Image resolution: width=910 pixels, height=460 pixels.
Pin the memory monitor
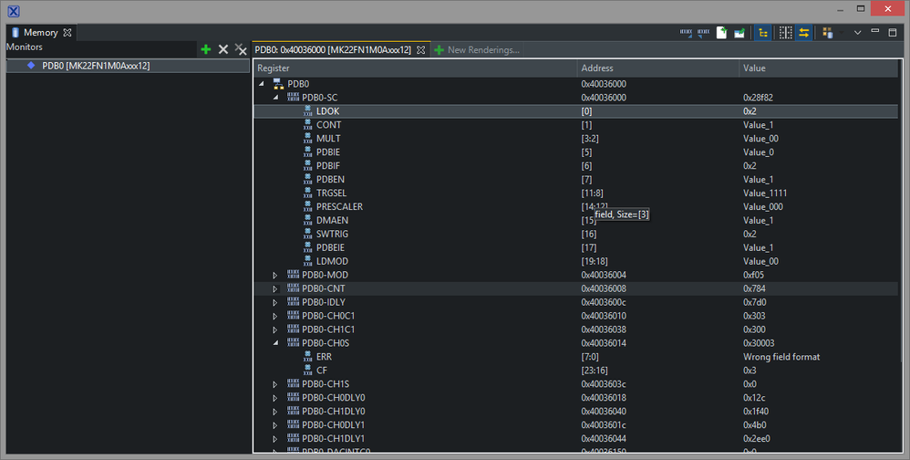point(739,33)
